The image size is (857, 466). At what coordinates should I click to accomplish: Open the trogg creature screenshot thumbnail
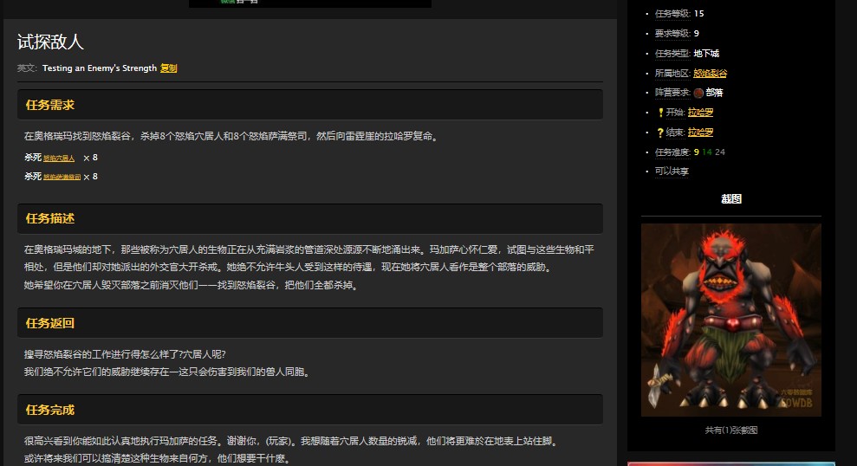pyautogui.click(x=730, y=320)
